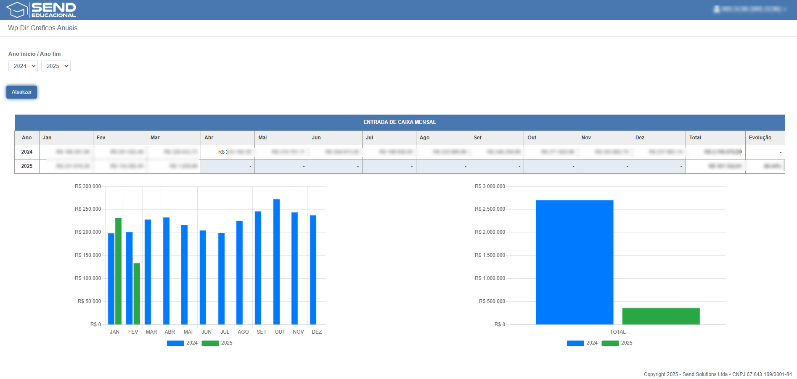797x379 pixels.
Task: Toggle 2024 legend swatch in monthly chart
Action: pyautogui.click(x=175, y=343)
